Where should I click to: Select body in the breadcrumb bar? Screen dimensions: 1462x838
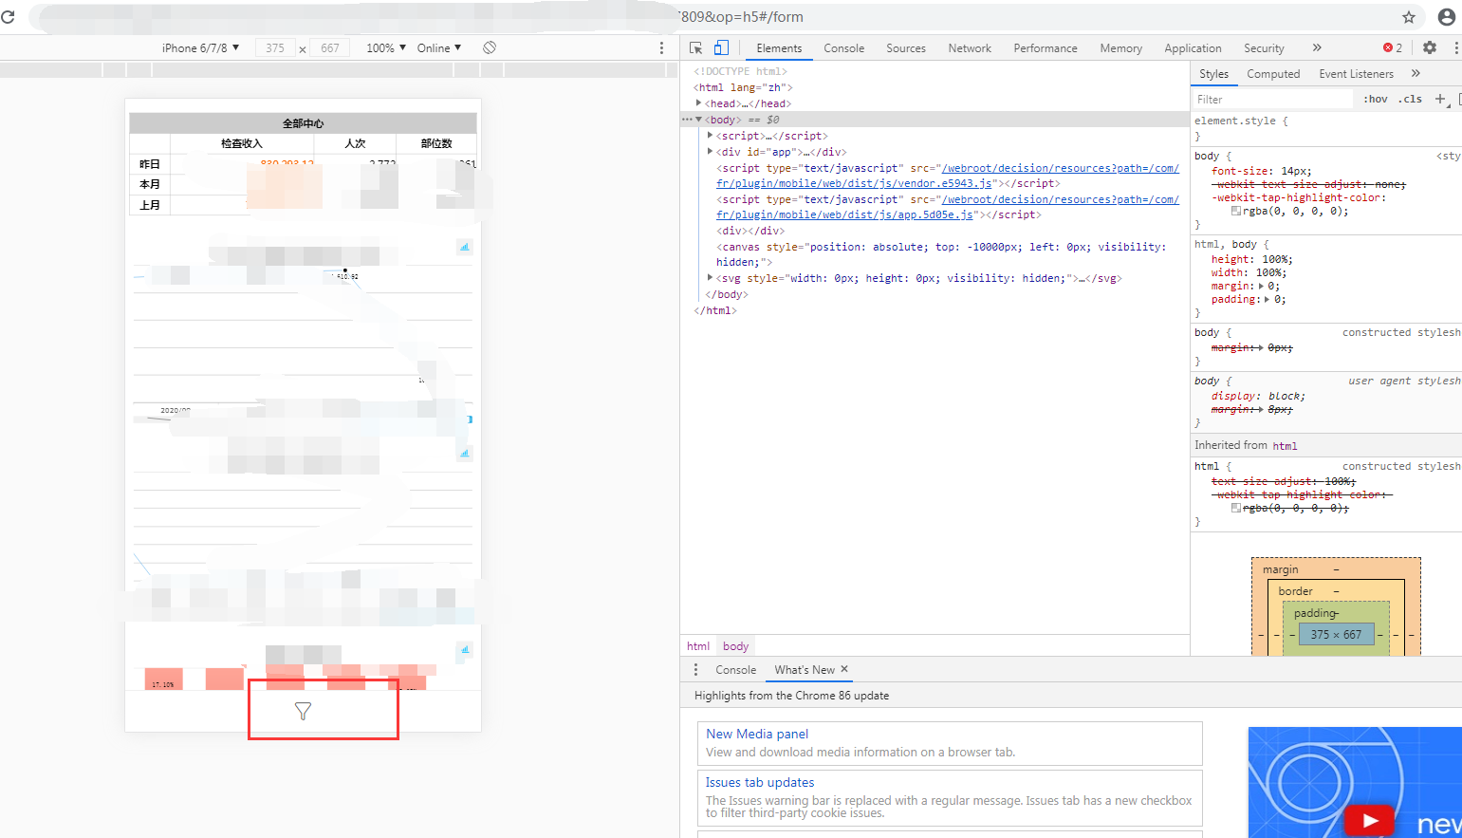735,646
